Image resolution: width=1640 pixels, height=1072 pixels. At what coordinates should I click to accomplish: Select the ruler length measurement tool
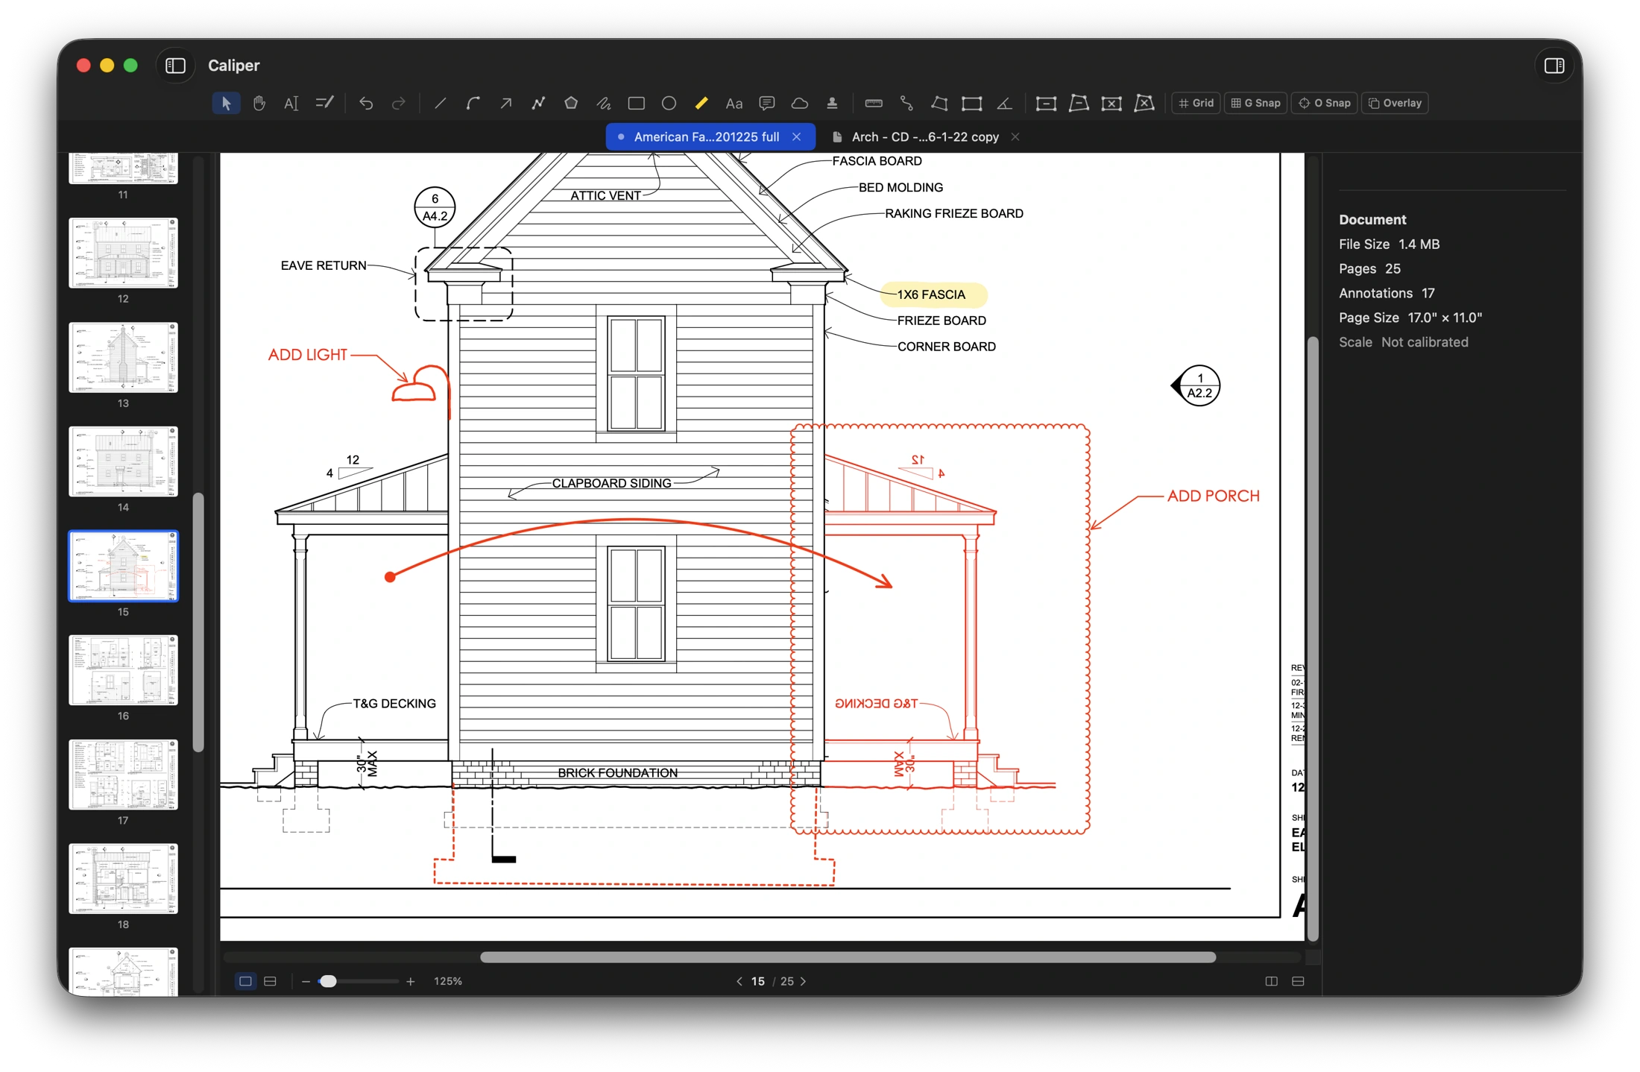(x=874, y=103)
